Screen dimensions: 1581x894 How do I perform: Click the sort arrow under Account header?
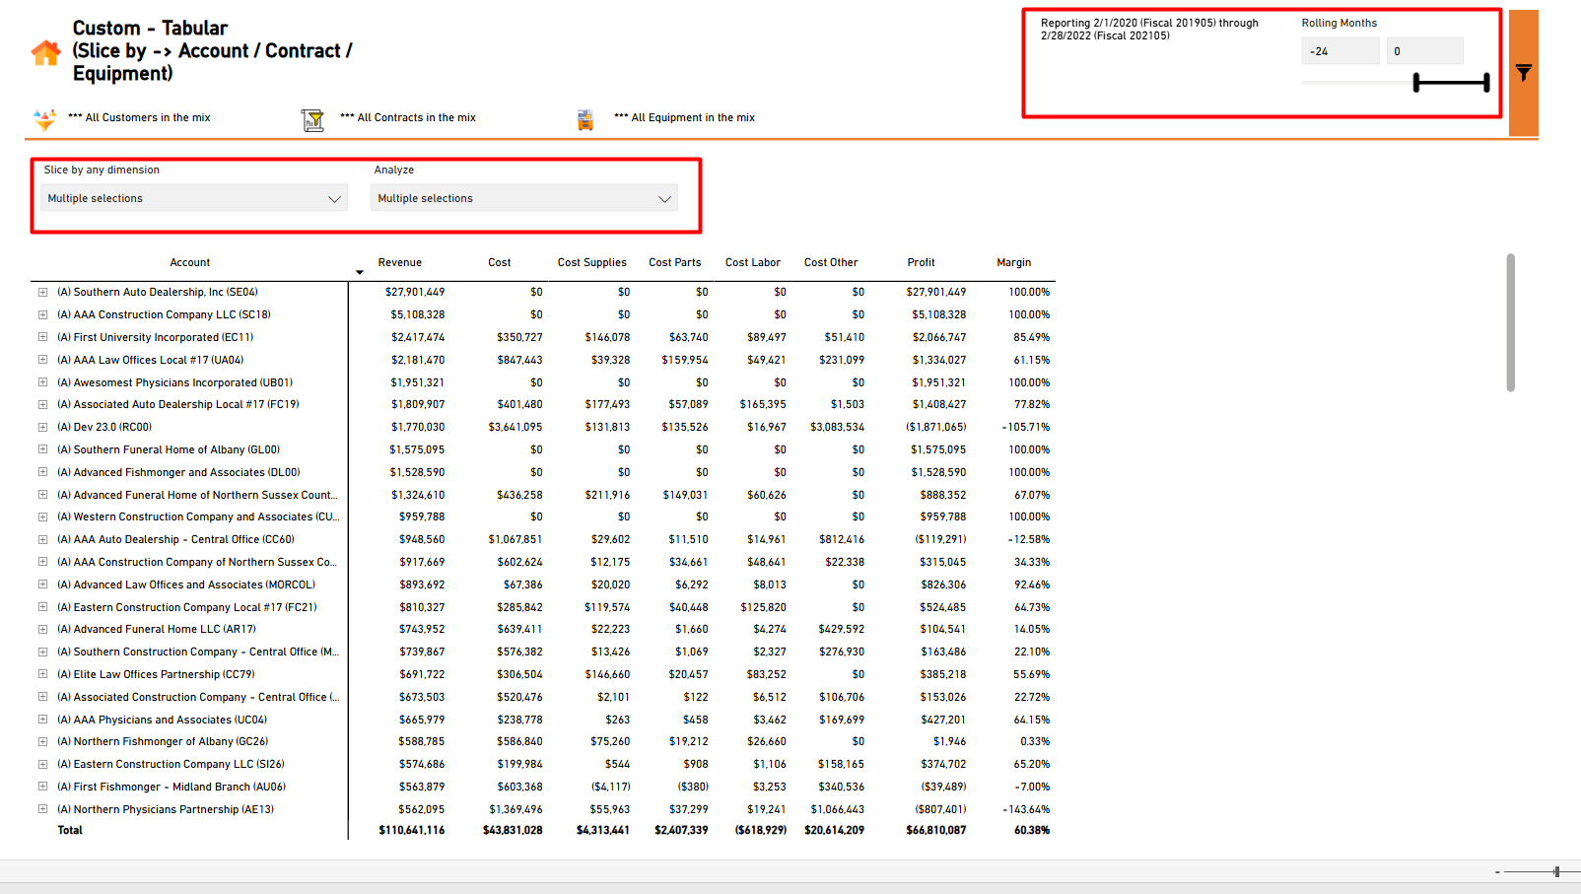click(x=360, y=272)
